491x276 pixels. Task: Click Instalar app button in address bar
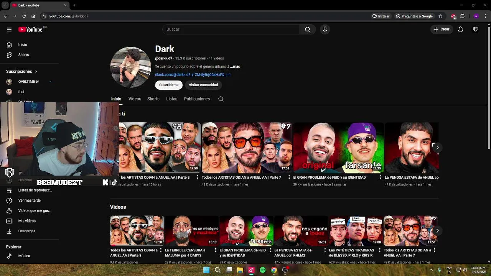coord(381,16)
